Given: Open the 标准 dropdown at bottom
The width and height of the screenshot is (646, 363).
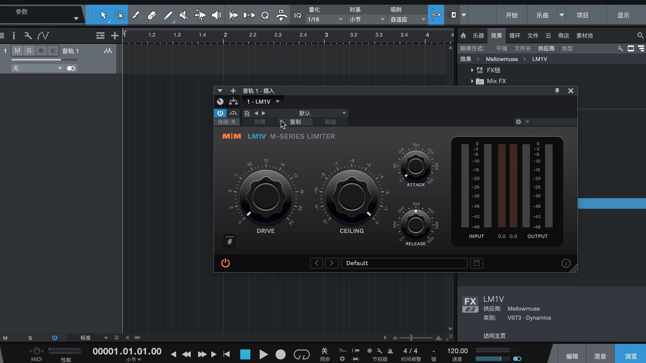Looking at the screenshot, I should coord(94,338).
